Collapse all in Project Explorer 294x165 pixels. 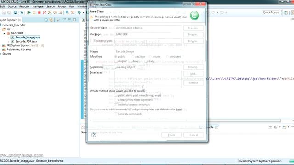pyautogui.click(x=46, y=20)
